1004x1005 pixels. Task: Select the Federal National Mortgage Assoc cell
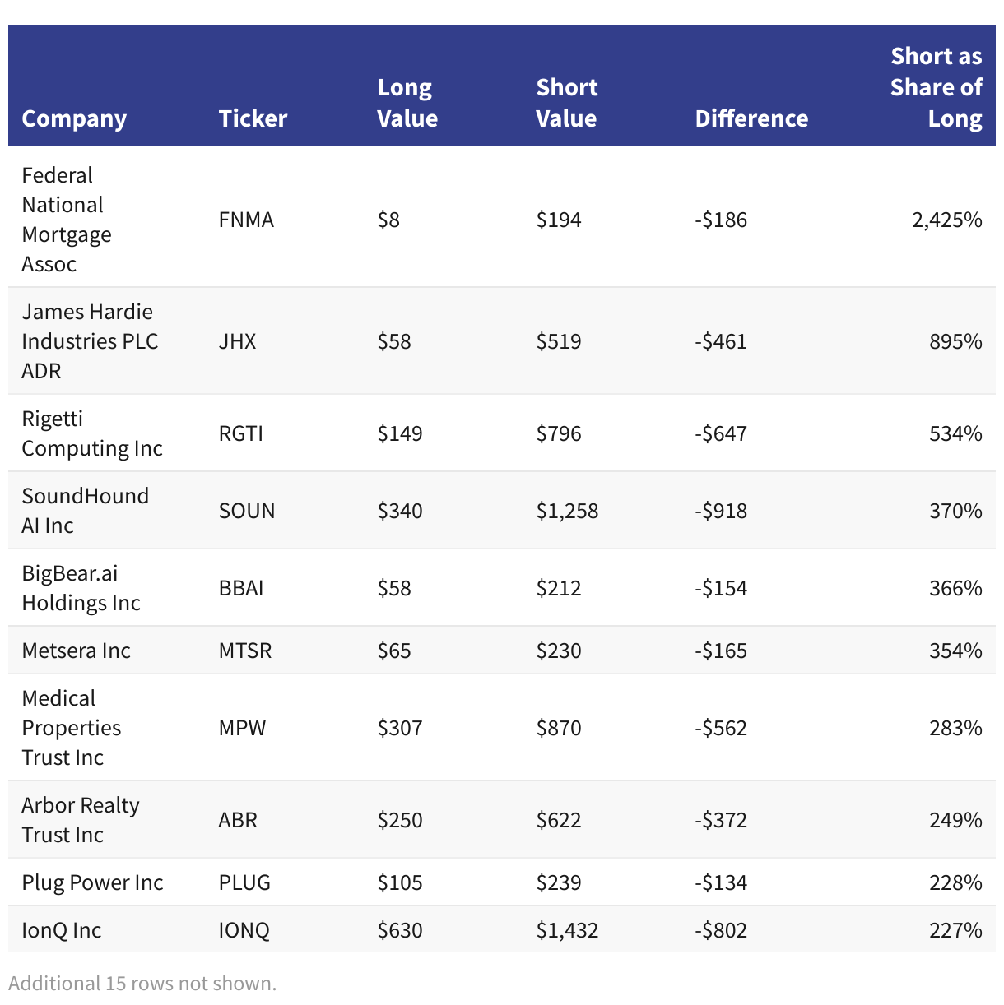point(66,220)
